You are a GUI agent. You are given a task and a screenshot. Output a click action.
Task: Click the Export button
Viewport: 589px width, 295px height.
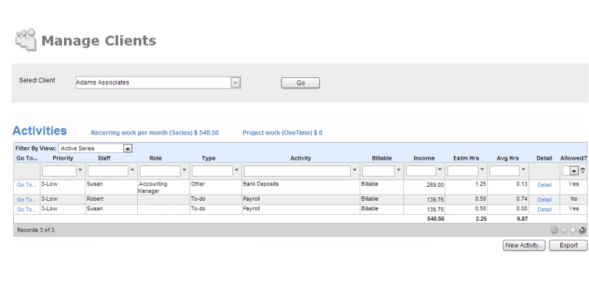point(568,246)
